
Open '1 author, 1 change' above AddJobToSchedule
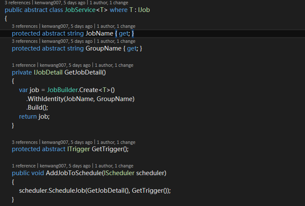114,166
